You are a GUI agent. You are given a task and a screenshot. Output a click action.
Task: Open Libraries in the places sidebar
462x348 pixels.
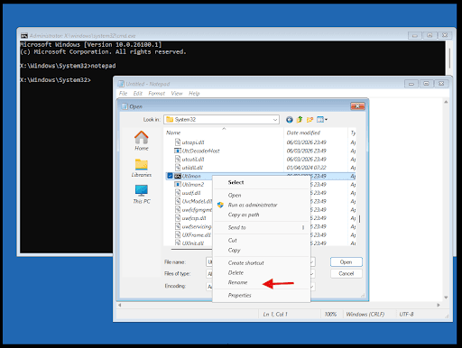click(x=142, y=168)
